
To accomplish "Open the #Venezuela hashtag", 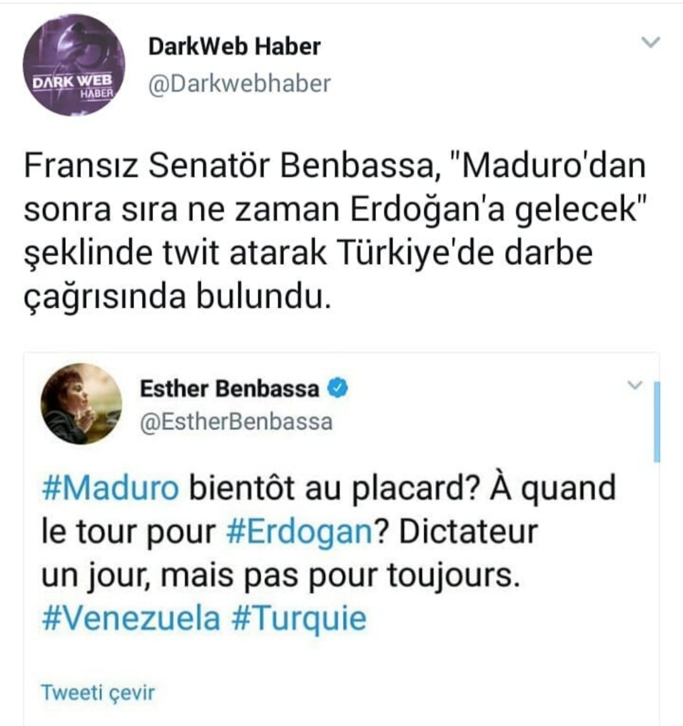I will 131,618.
